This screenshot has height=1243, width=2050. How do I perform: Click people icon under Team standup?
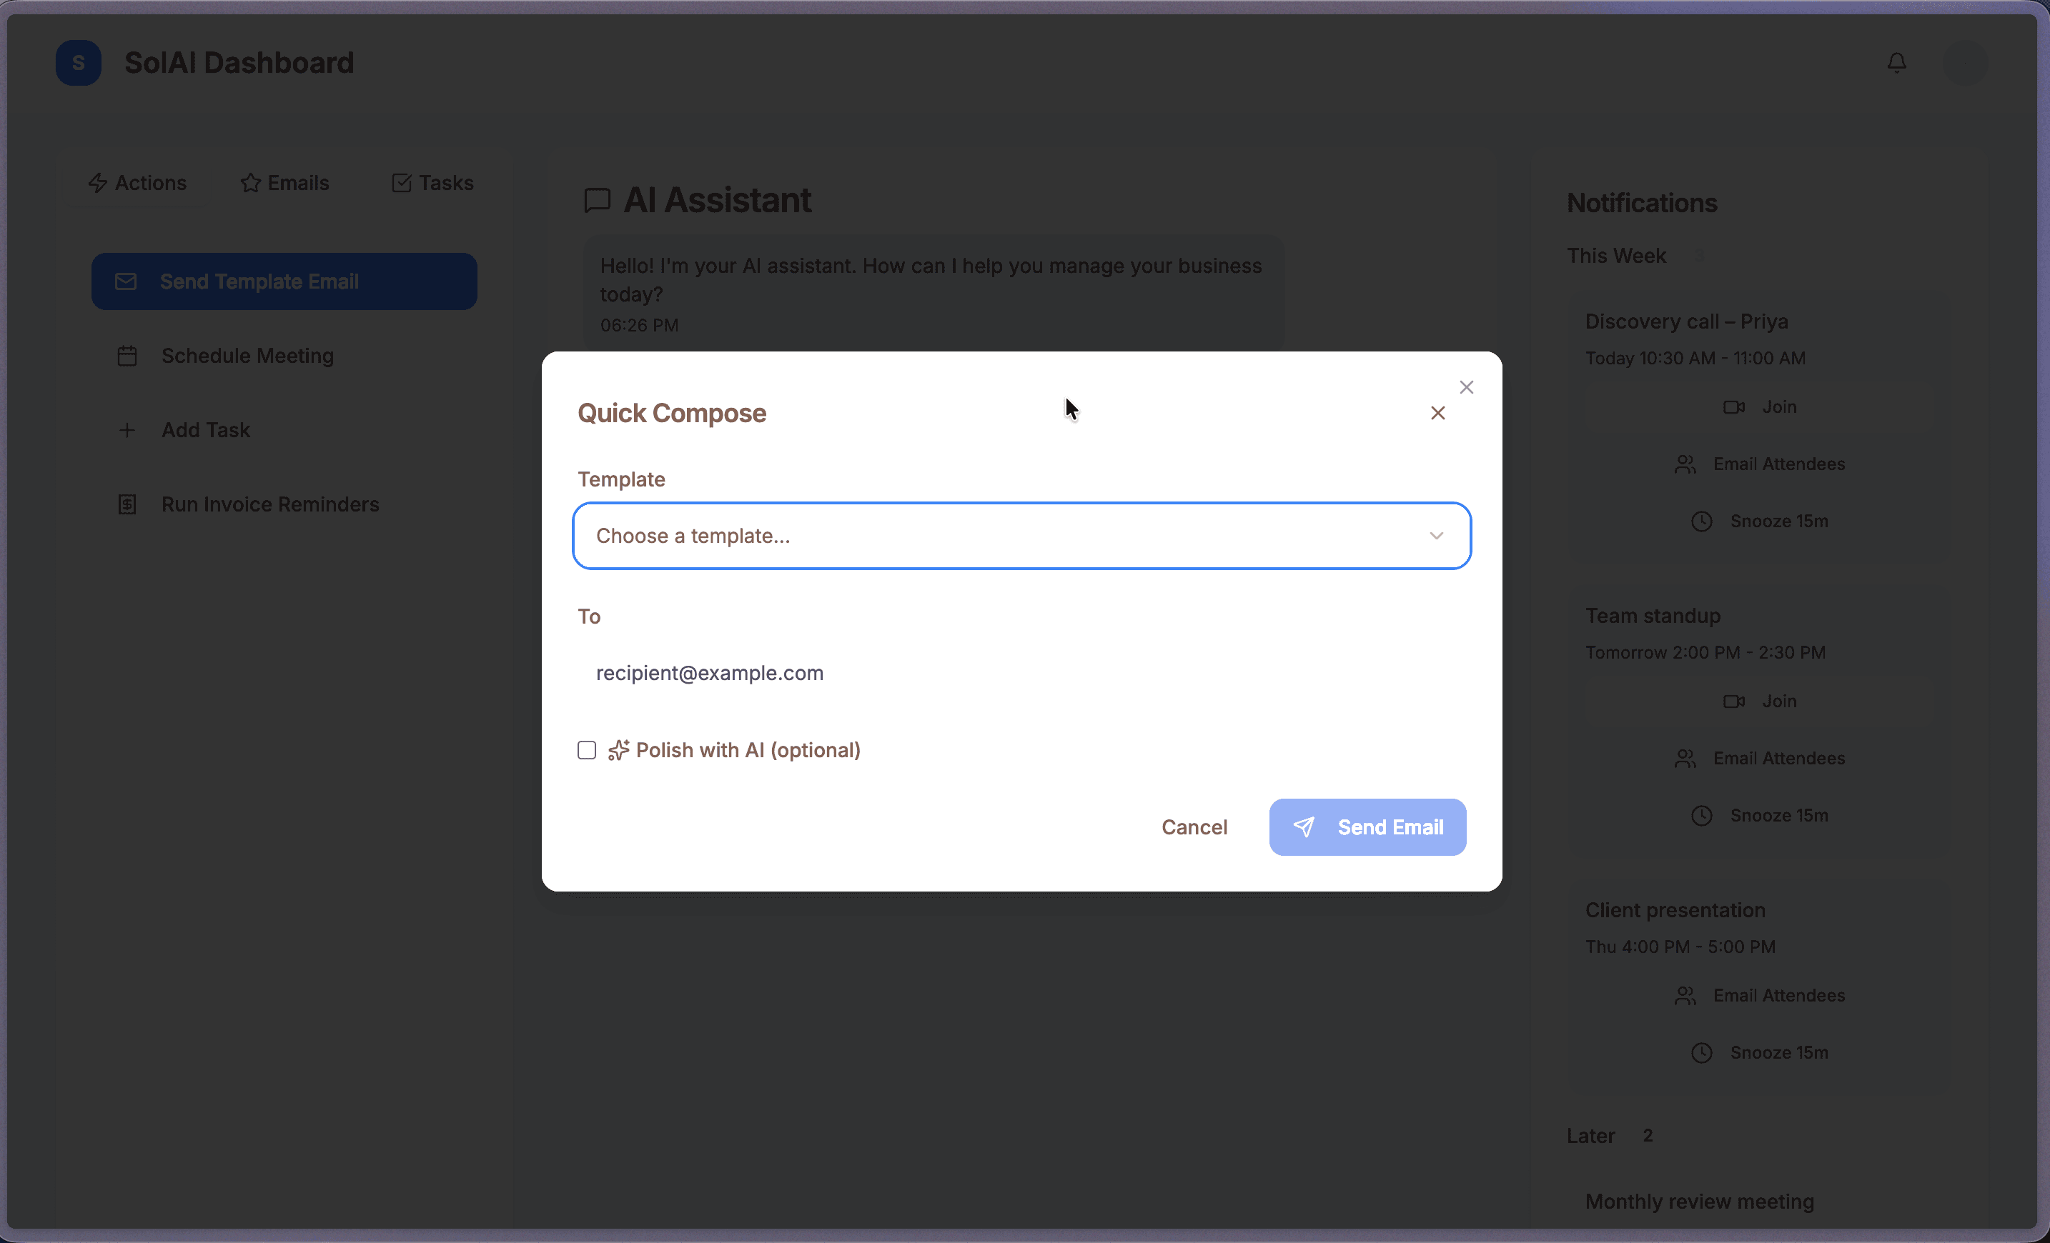1685,758
